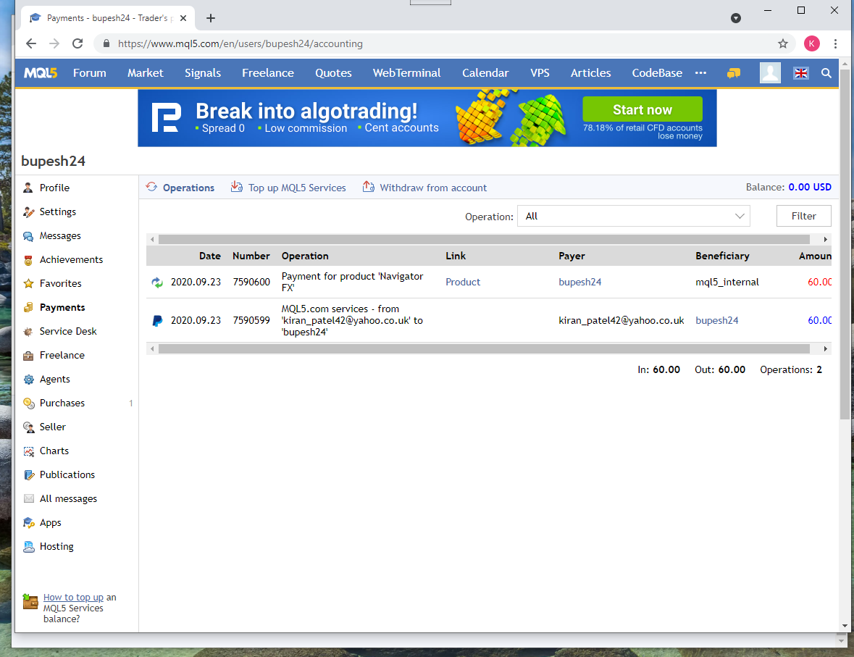
Task: Click the refresh-style icon in row 7590600
Action: coord(157,283)
